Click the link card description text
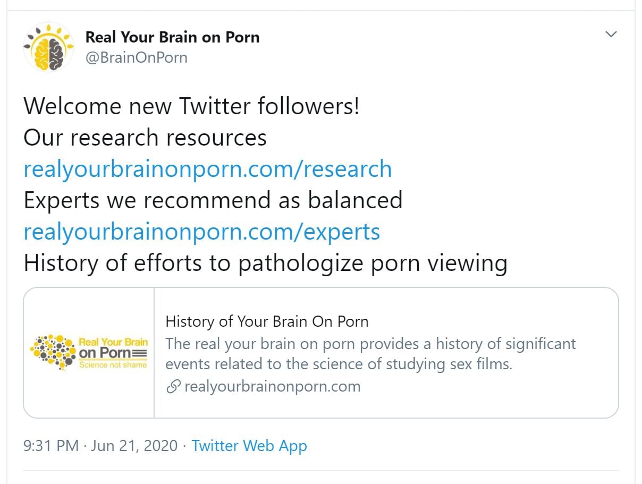642x484 pixels. click(370, 354)
